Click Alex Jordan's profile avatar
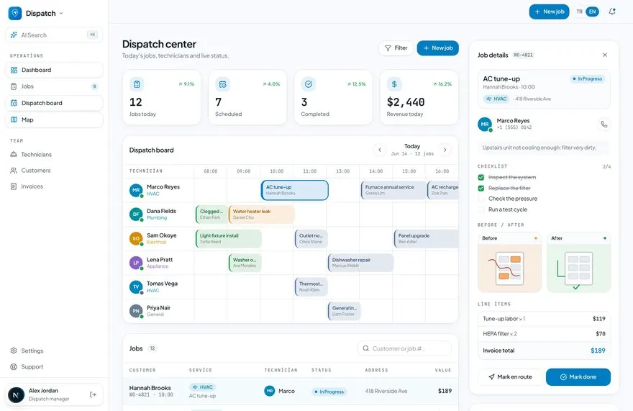The image size is (633, 411). click(16, 394)
